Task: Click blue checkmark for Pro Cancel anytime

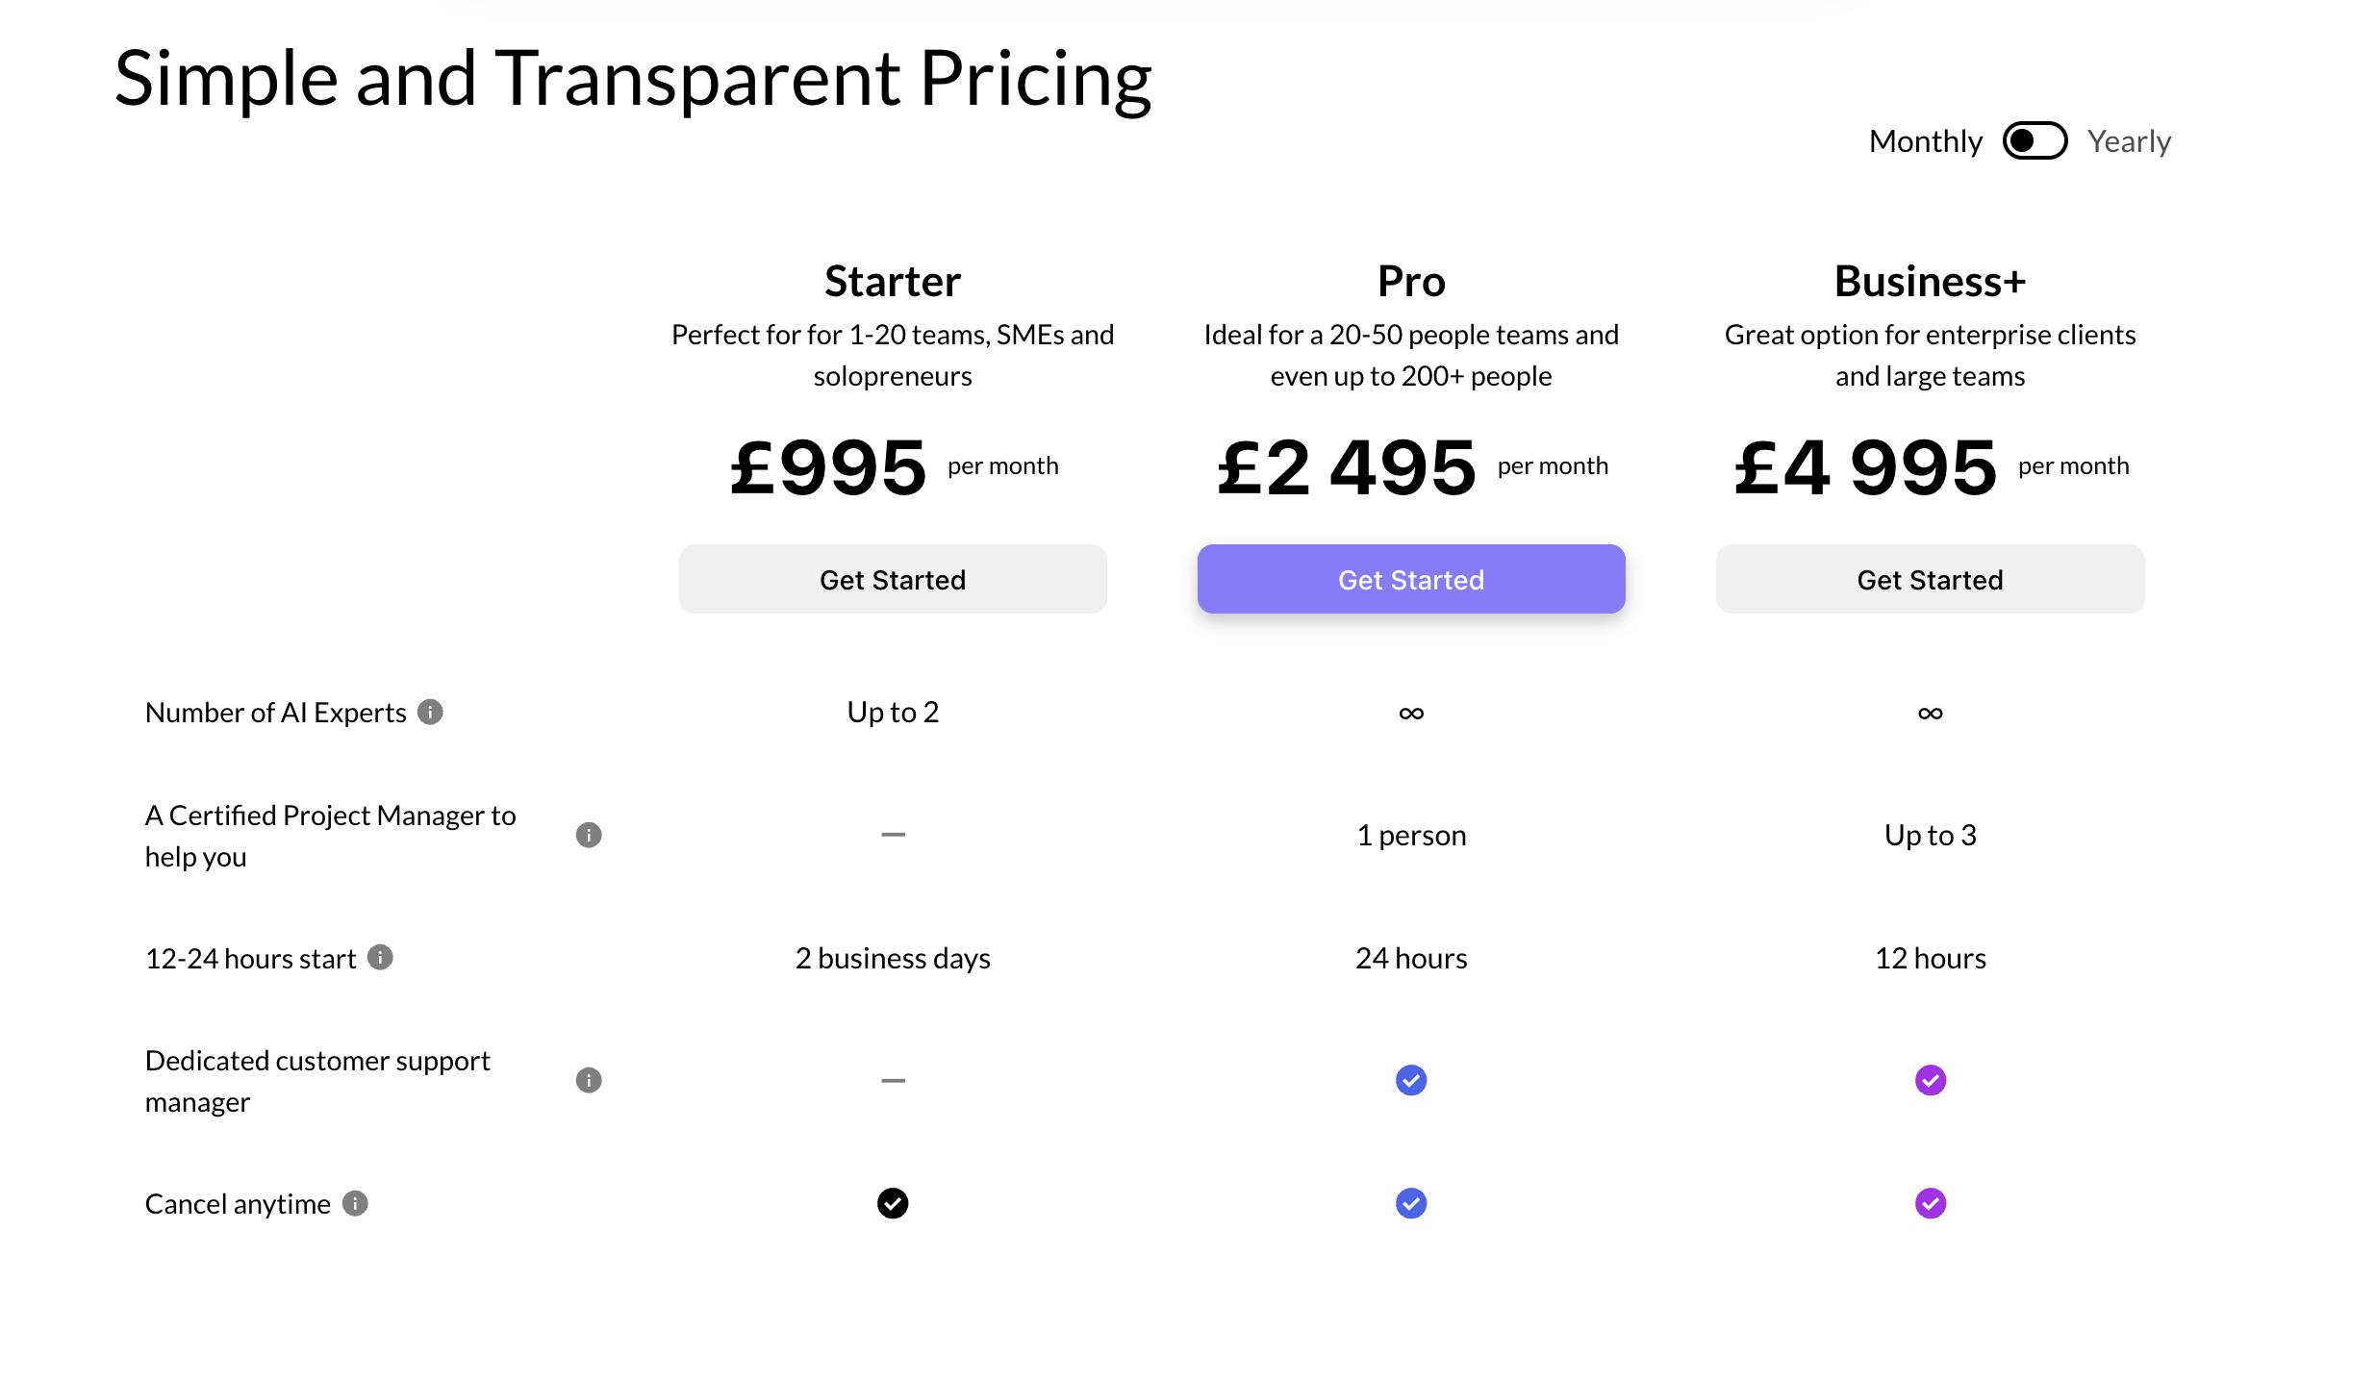Action: (x=1411, y=1203)
